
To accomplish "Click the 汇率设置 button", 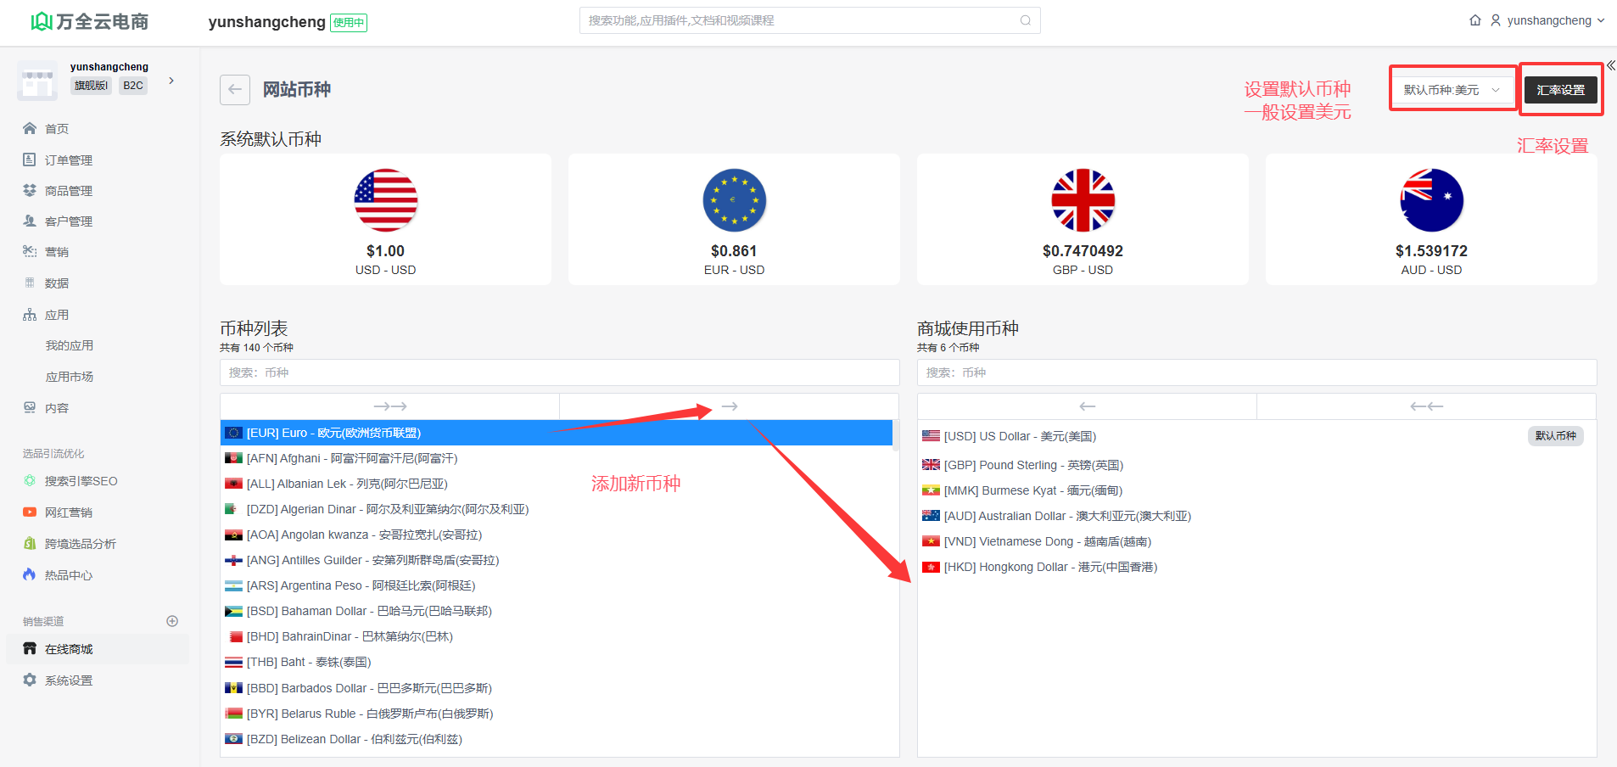I will (x=1560, y=90).
